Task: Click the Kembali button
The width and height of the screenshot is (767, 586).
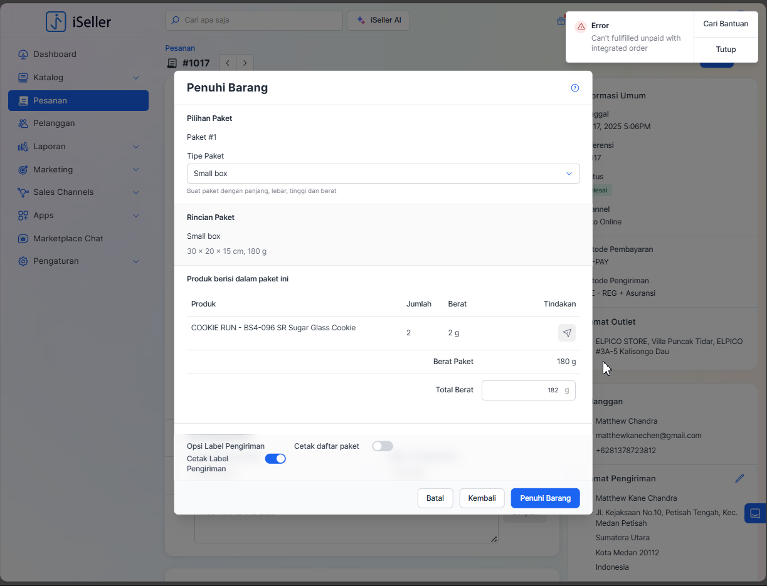Action: point(482,498)
